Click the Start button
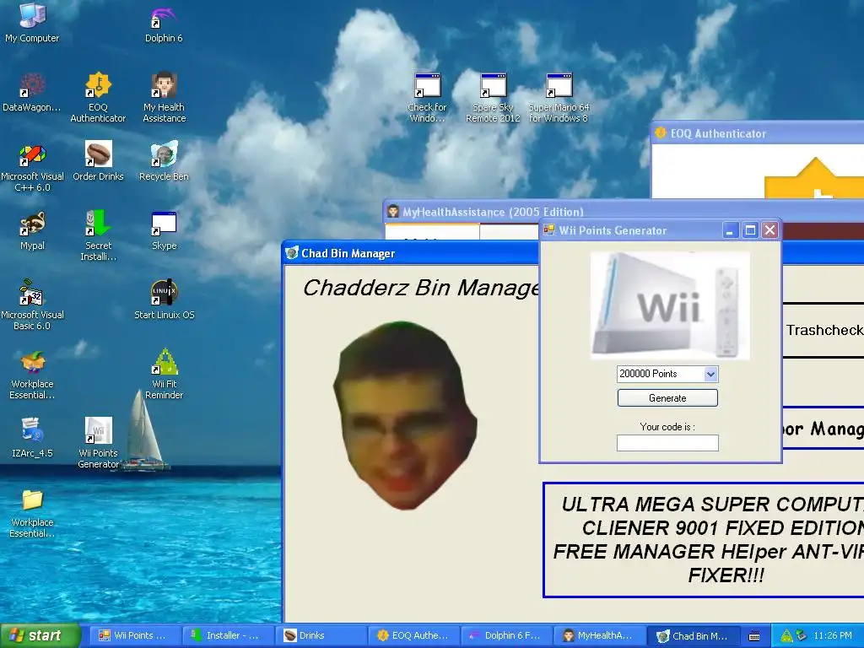The height and width of the screenshot is (648, 864). 40,635
